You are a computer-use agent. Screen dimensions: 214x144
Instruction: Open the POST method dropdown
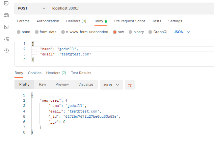point(32,8)
